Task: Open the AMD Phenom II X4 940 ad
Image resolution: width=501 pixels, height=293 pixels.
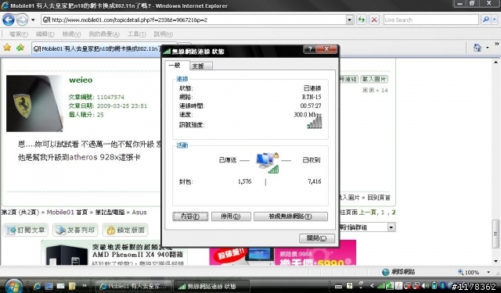Action: point(114,253)
